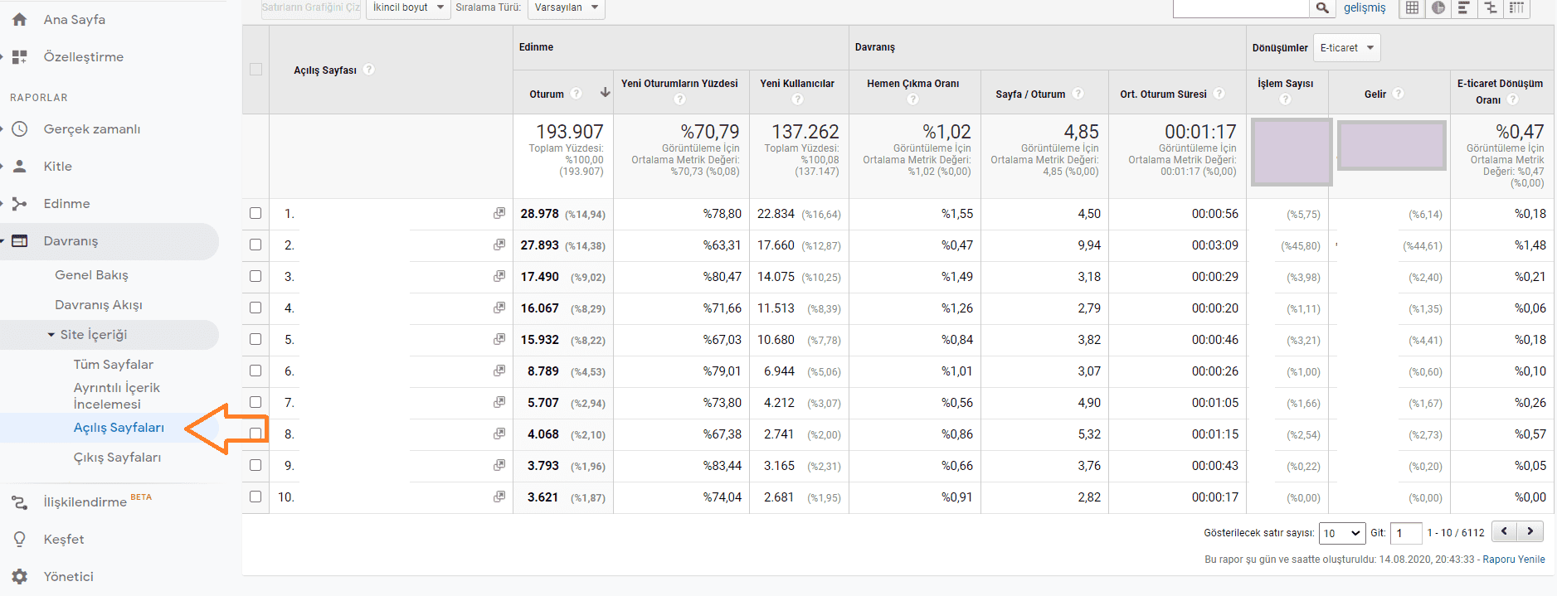Expand the E-ticaret conversions dropdown

pos(1347,48)
